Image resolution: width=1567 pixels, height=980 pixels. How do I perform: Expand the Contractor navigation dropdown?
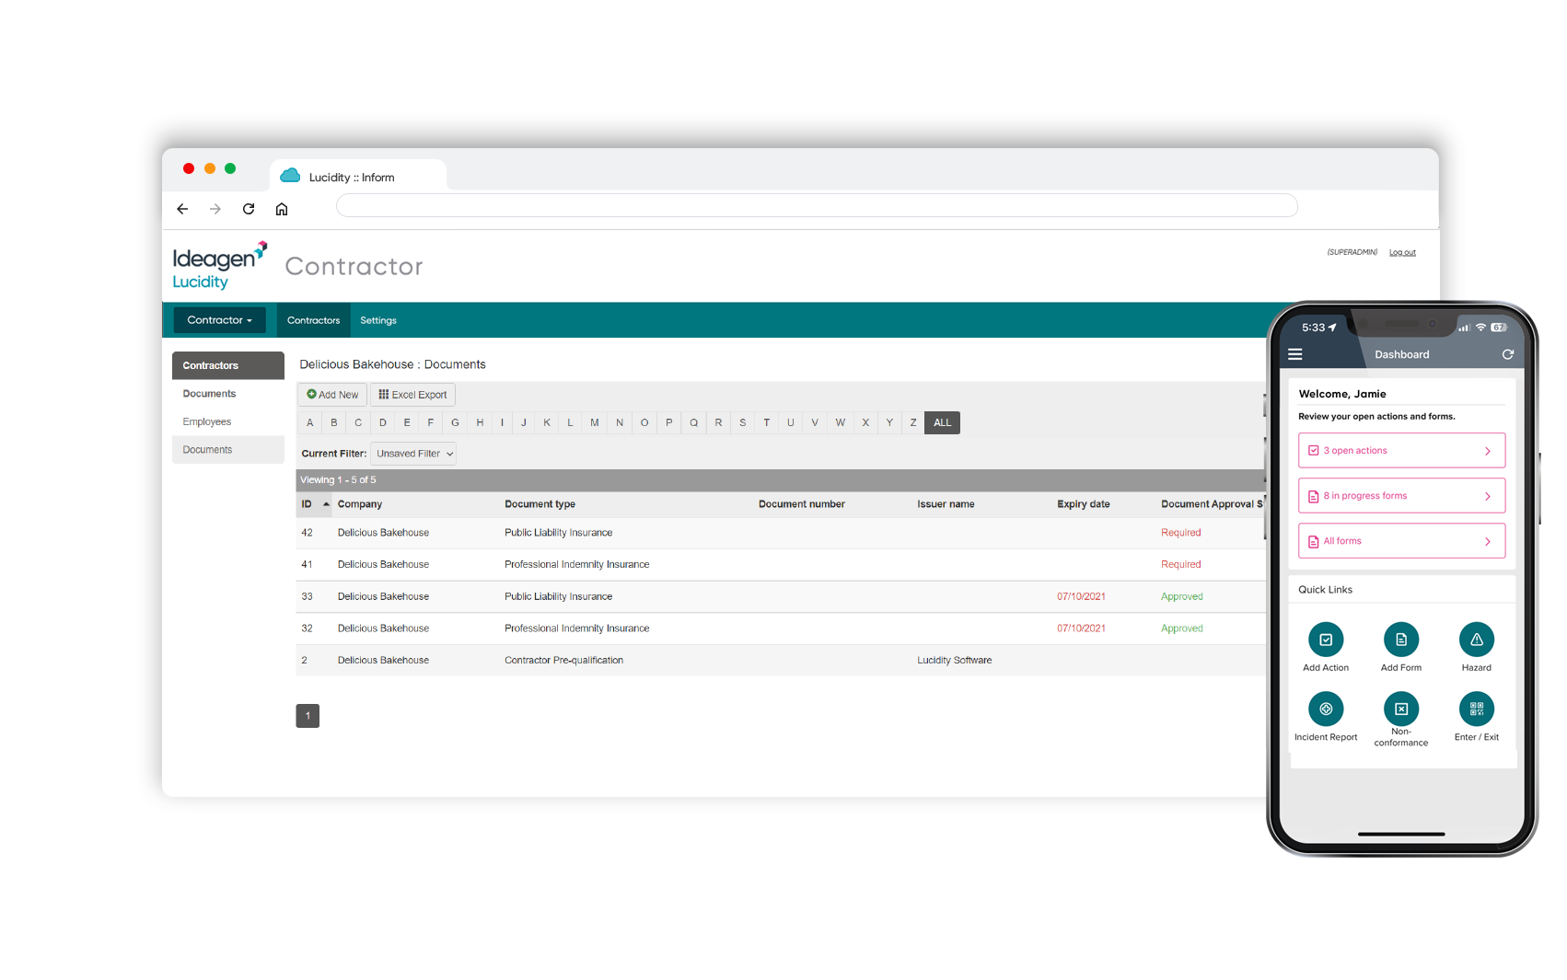(219, 319)
